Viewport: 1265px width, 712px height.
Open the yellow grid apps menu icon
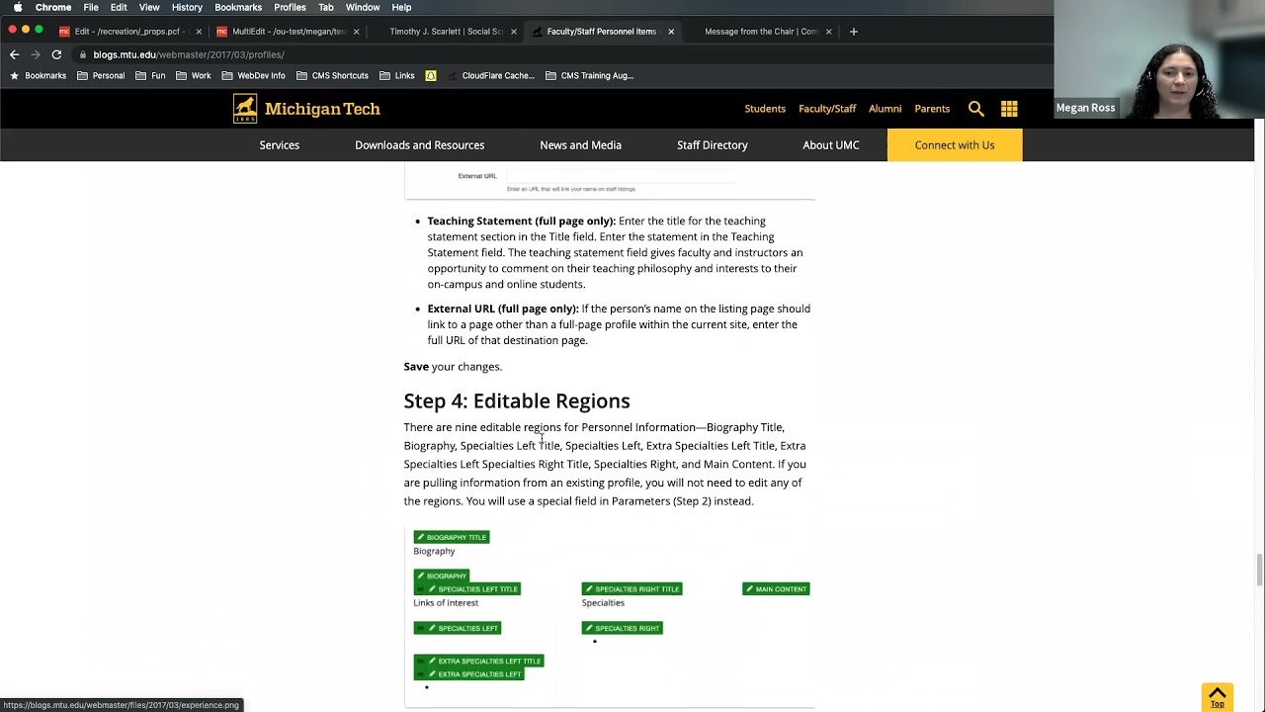tap(1009, 109)
